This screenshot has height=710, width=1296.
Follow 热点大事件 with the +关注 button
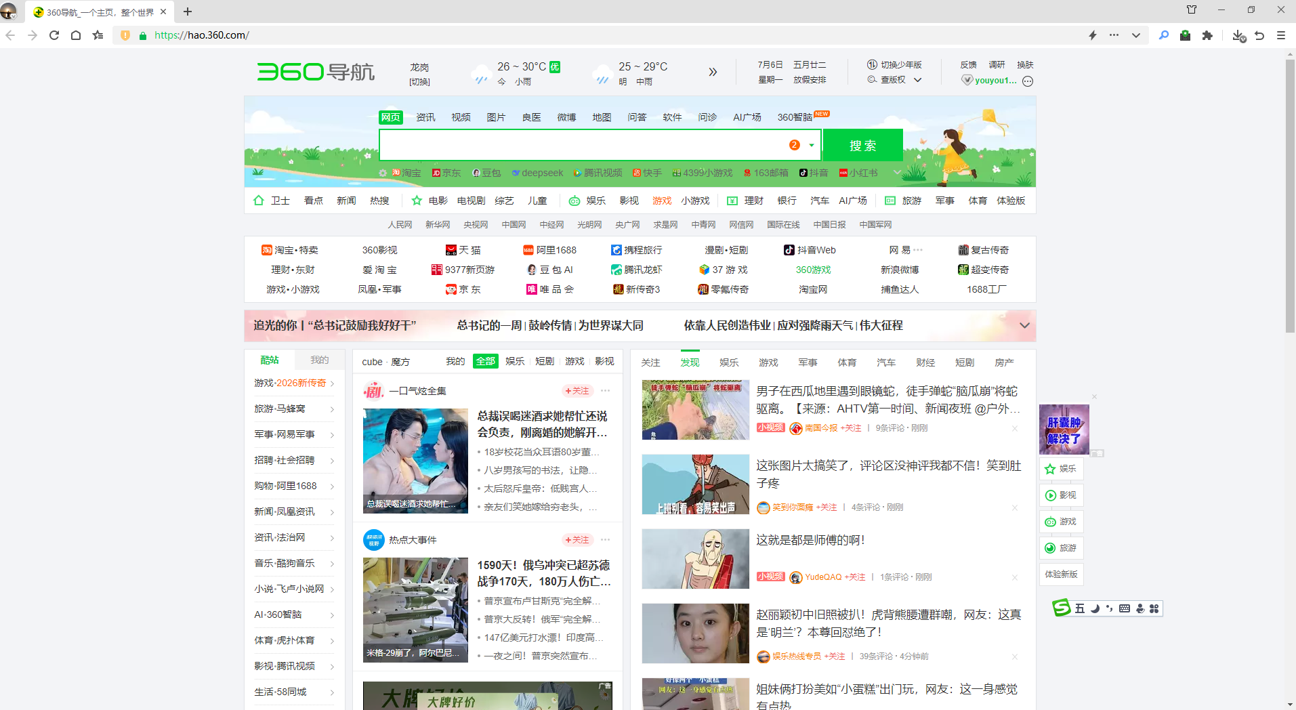pos(577,540)
